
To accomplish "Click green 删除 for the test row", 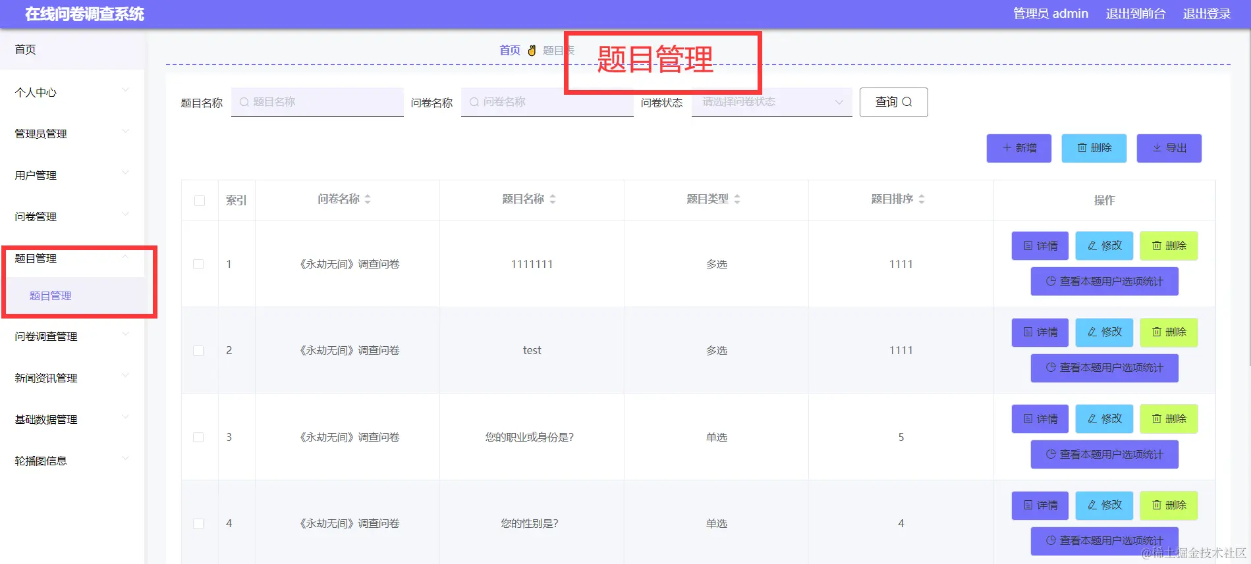I will (x=1169, y=332).
